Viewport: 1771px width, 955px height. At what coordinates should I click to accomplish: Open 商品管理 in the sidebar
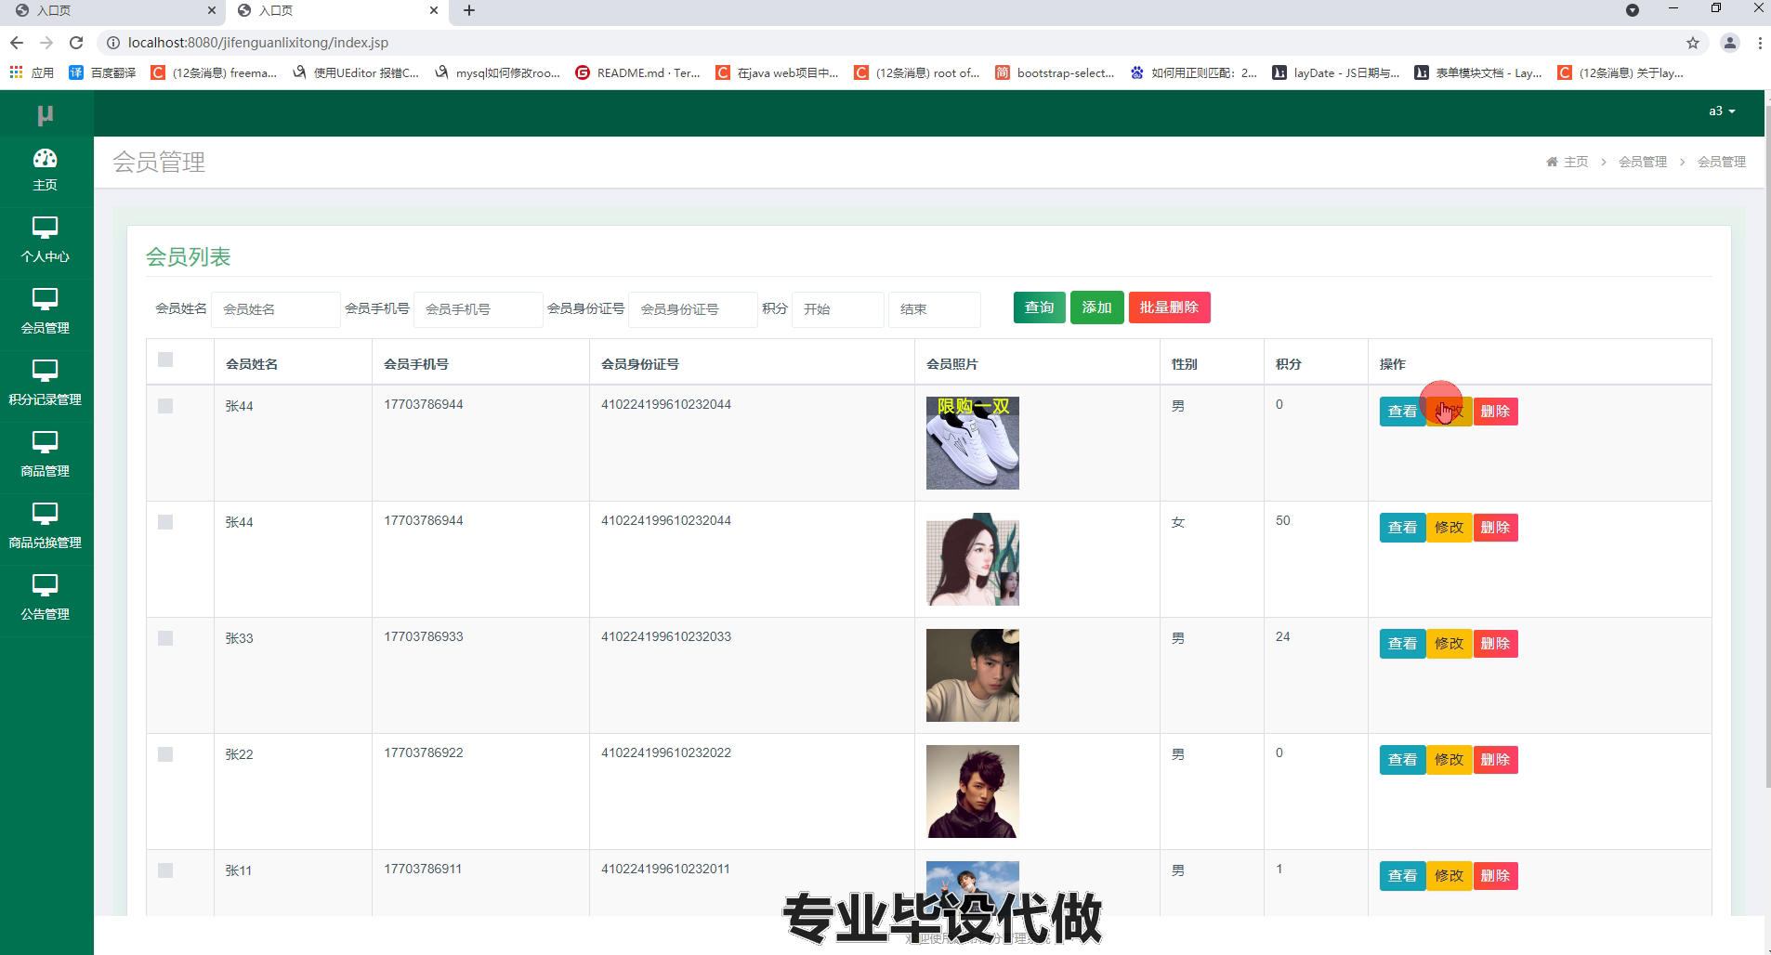click(x=45, y=456)
